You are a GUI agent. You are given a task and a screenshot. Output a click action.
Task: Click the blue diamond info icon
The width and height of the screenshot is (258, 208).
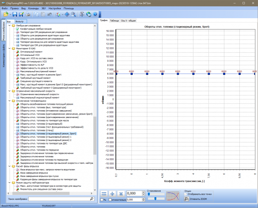(67, 14)
